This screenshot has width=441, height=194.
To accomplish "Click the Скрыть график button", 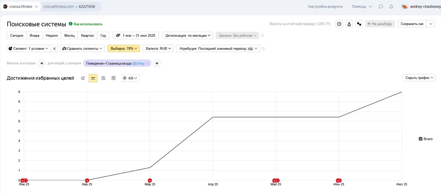I will point(419,78).
